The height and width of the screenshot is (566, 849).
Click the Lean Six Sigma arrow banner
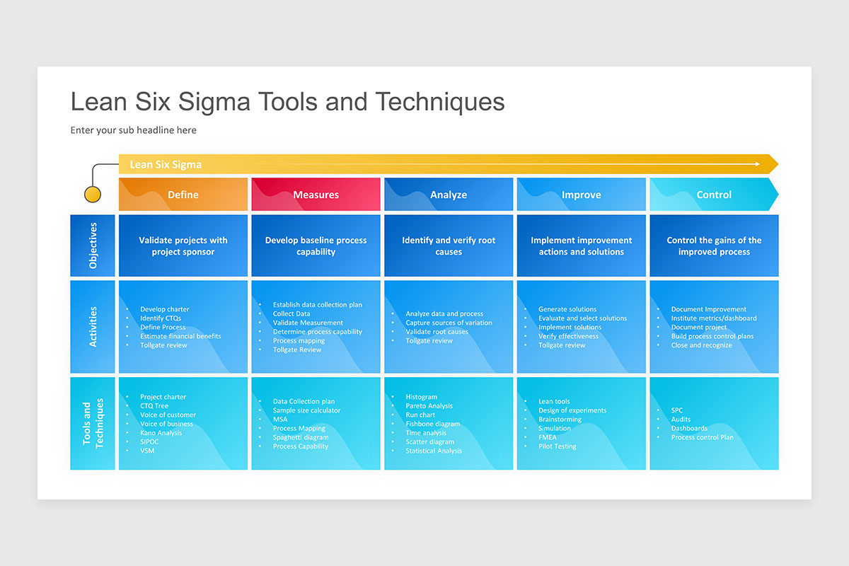[x=424, y=163]
